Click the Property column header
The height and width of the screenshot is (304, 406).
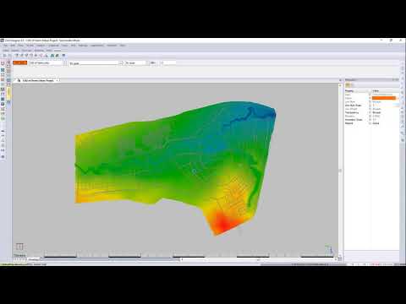[x=357, y=91]
